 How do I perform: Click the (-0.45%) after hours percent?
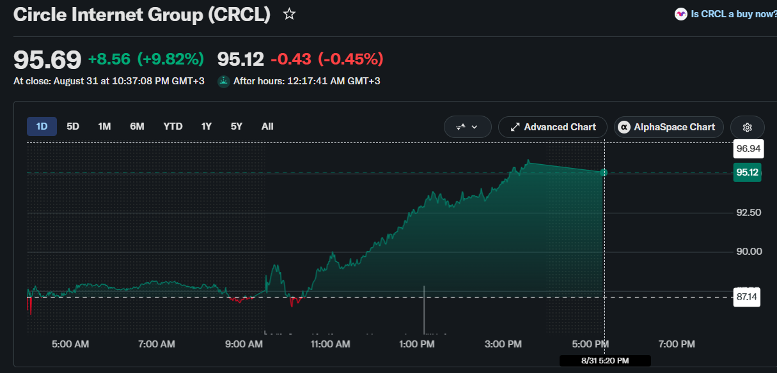[350, 59]
